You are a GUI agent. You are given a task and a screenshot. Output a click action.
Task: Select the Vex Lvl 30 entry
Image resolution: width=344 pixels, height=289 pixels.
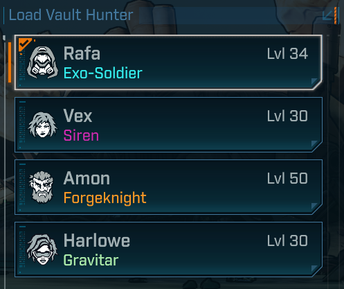tap(168, 125)
